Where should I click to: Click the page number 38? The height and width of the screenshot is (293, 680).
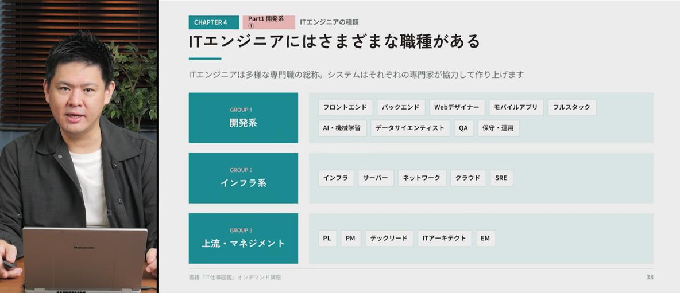click(x=650, y=278)
